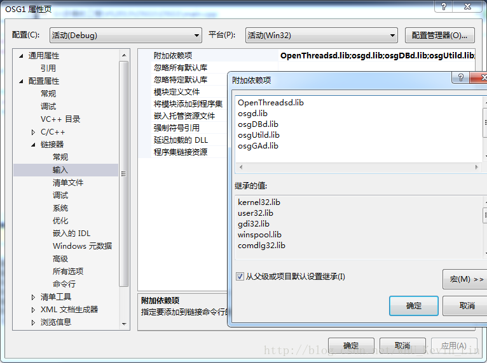Screen dimensions: 487x363
Task: Click osgGAd.lib line in edit box
Action: click(258, 147)
